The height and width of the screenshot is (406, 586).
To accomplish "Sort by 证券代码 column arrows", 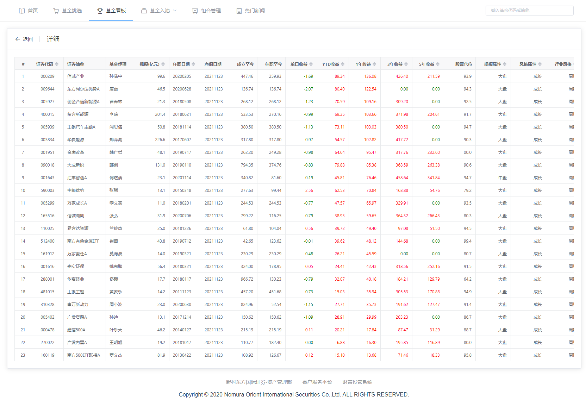I will point(57,64).
